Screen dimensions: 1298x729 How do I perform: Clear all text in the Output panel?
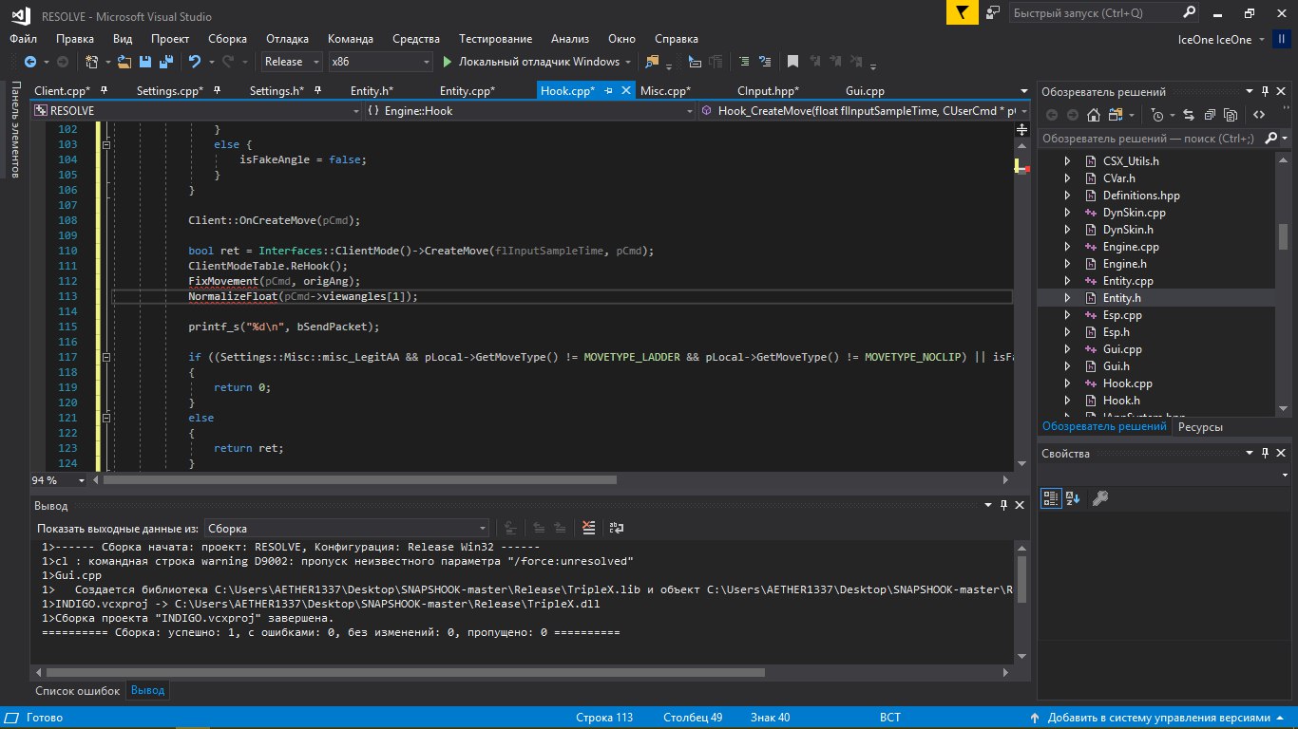[589, 528]
